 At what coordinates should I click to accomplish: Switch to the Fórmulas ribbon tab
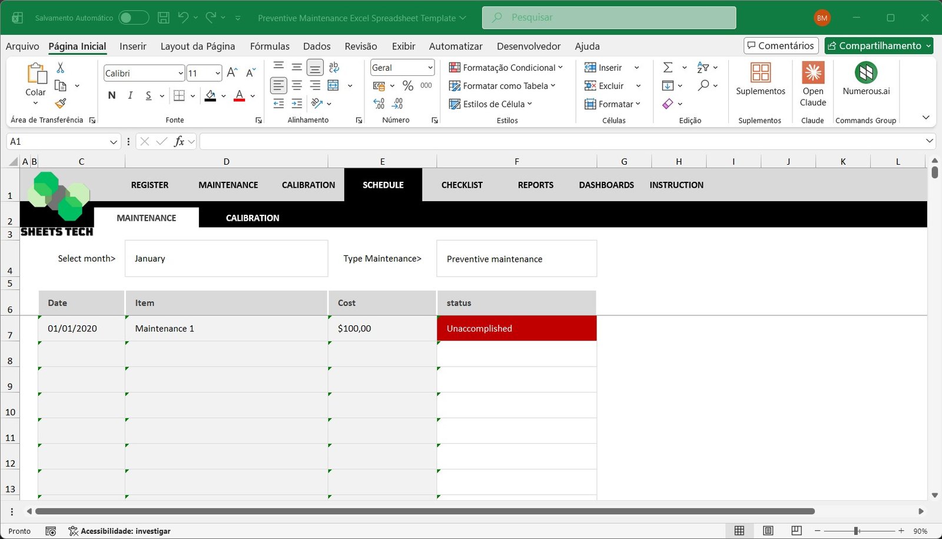click(270, 46)
